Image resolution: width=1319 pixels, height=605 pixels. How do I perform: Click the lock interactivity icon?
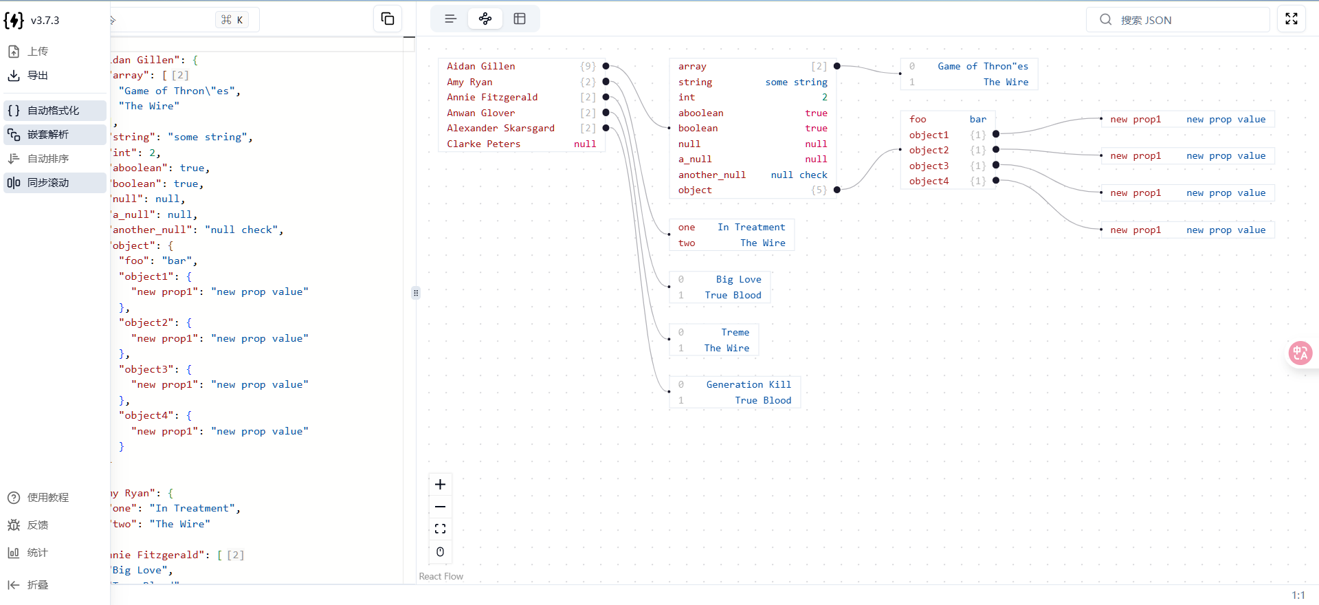(441, 551)
